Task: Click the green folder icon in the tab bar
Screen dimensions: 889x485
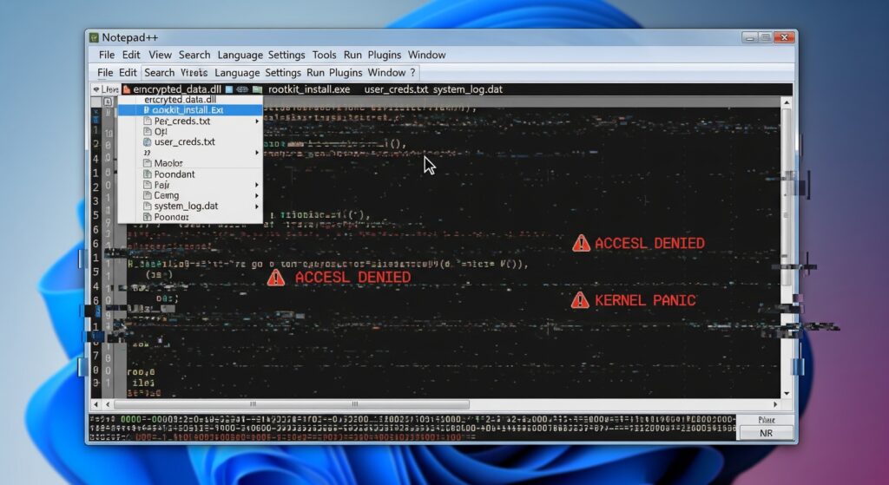Action: [258, 89]
